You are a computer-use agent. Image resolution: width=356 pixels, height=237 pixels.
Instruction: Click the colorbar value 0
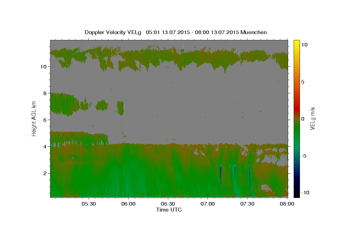point(303,119)
